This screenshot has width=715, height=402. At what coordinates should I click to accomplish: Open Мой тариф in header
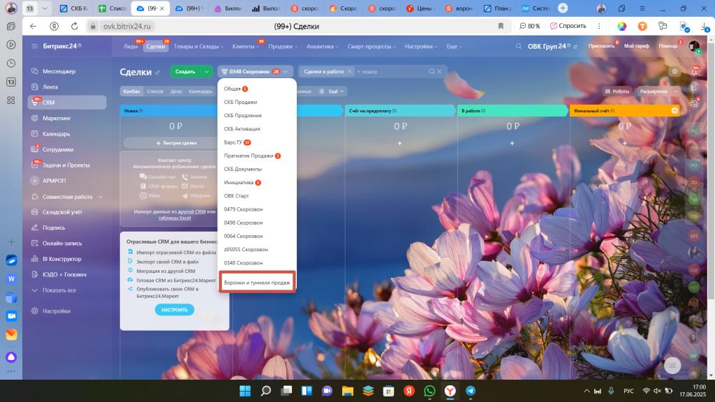[637, 46]
